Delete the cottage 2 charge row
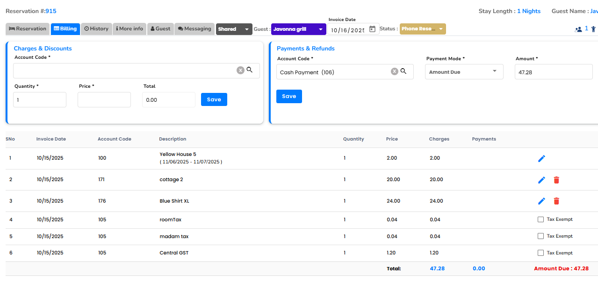The image size is (598, 282). (556, 180)
